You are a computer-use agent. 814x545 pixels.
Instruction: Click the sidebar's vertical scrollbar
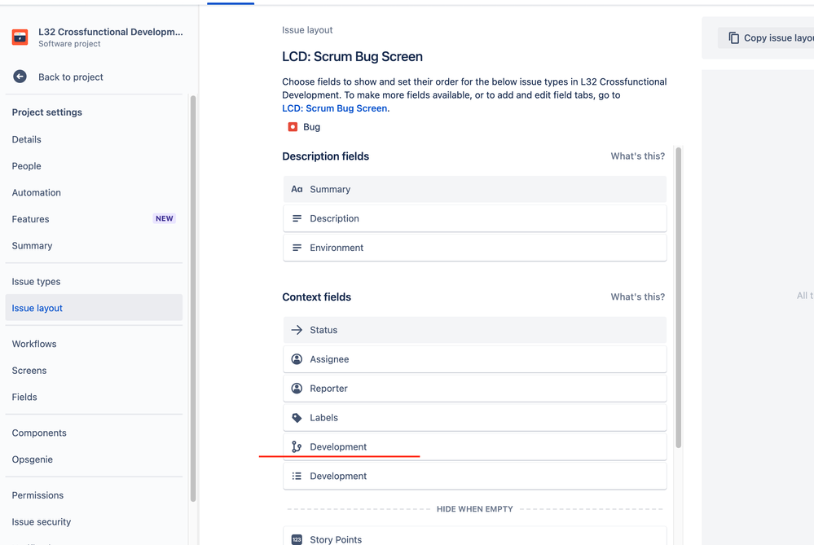(193, 298)
